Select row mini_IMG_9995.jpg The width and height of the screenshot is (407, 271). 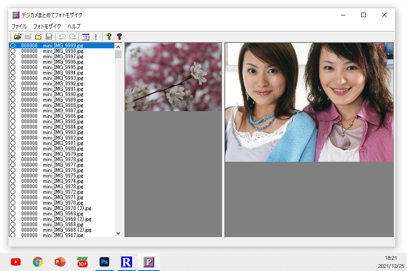[62, 67]
